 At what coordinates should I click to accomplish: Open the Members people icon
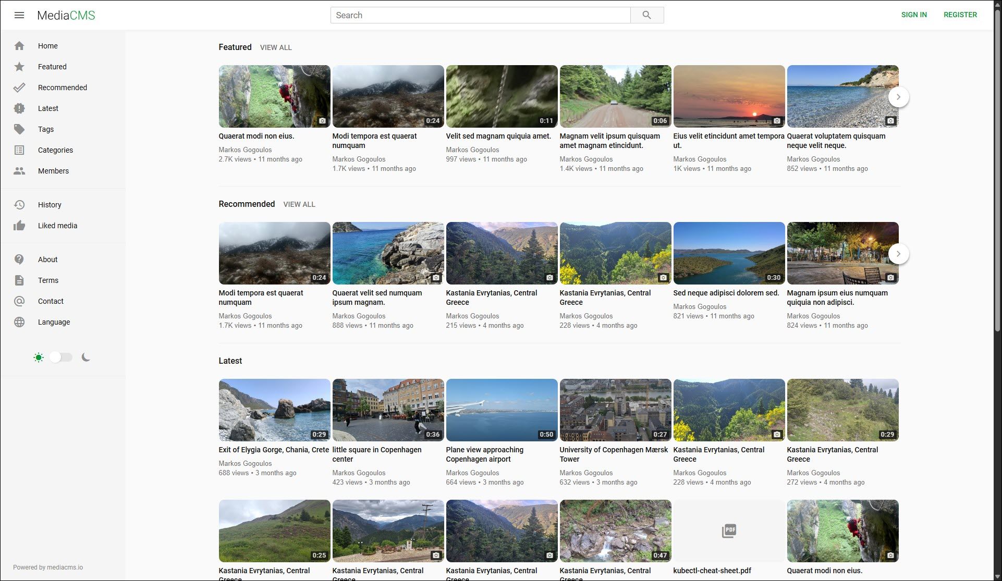pyautogui.click(x=19, y=171)
